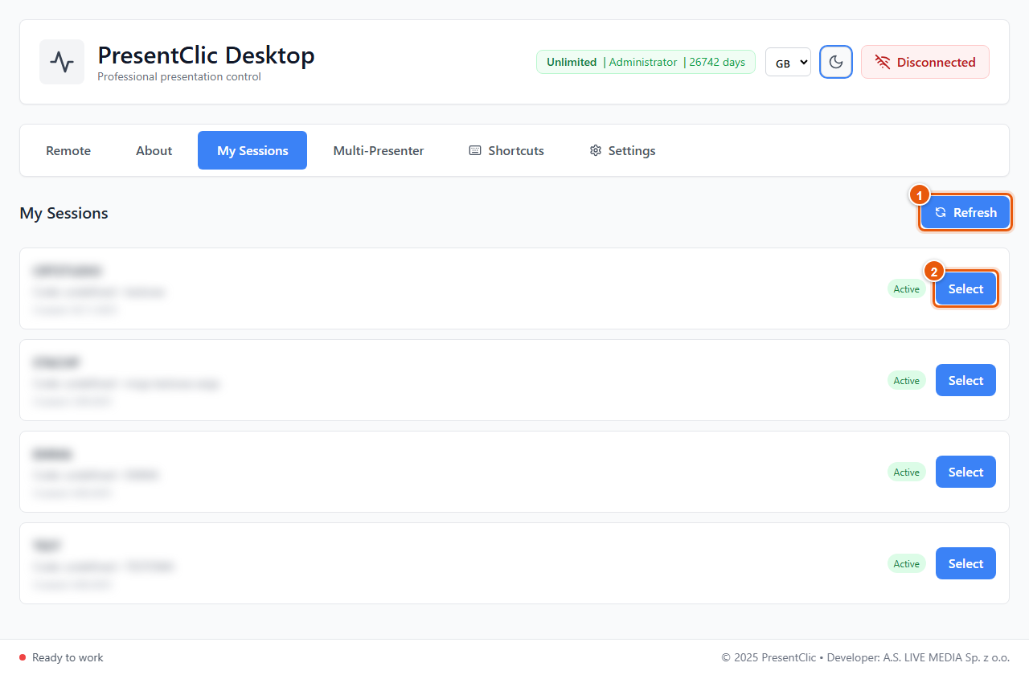Click the Active badge on the first session
Image resolution: width=1029 pixels, height=675 pixels.
907,289
